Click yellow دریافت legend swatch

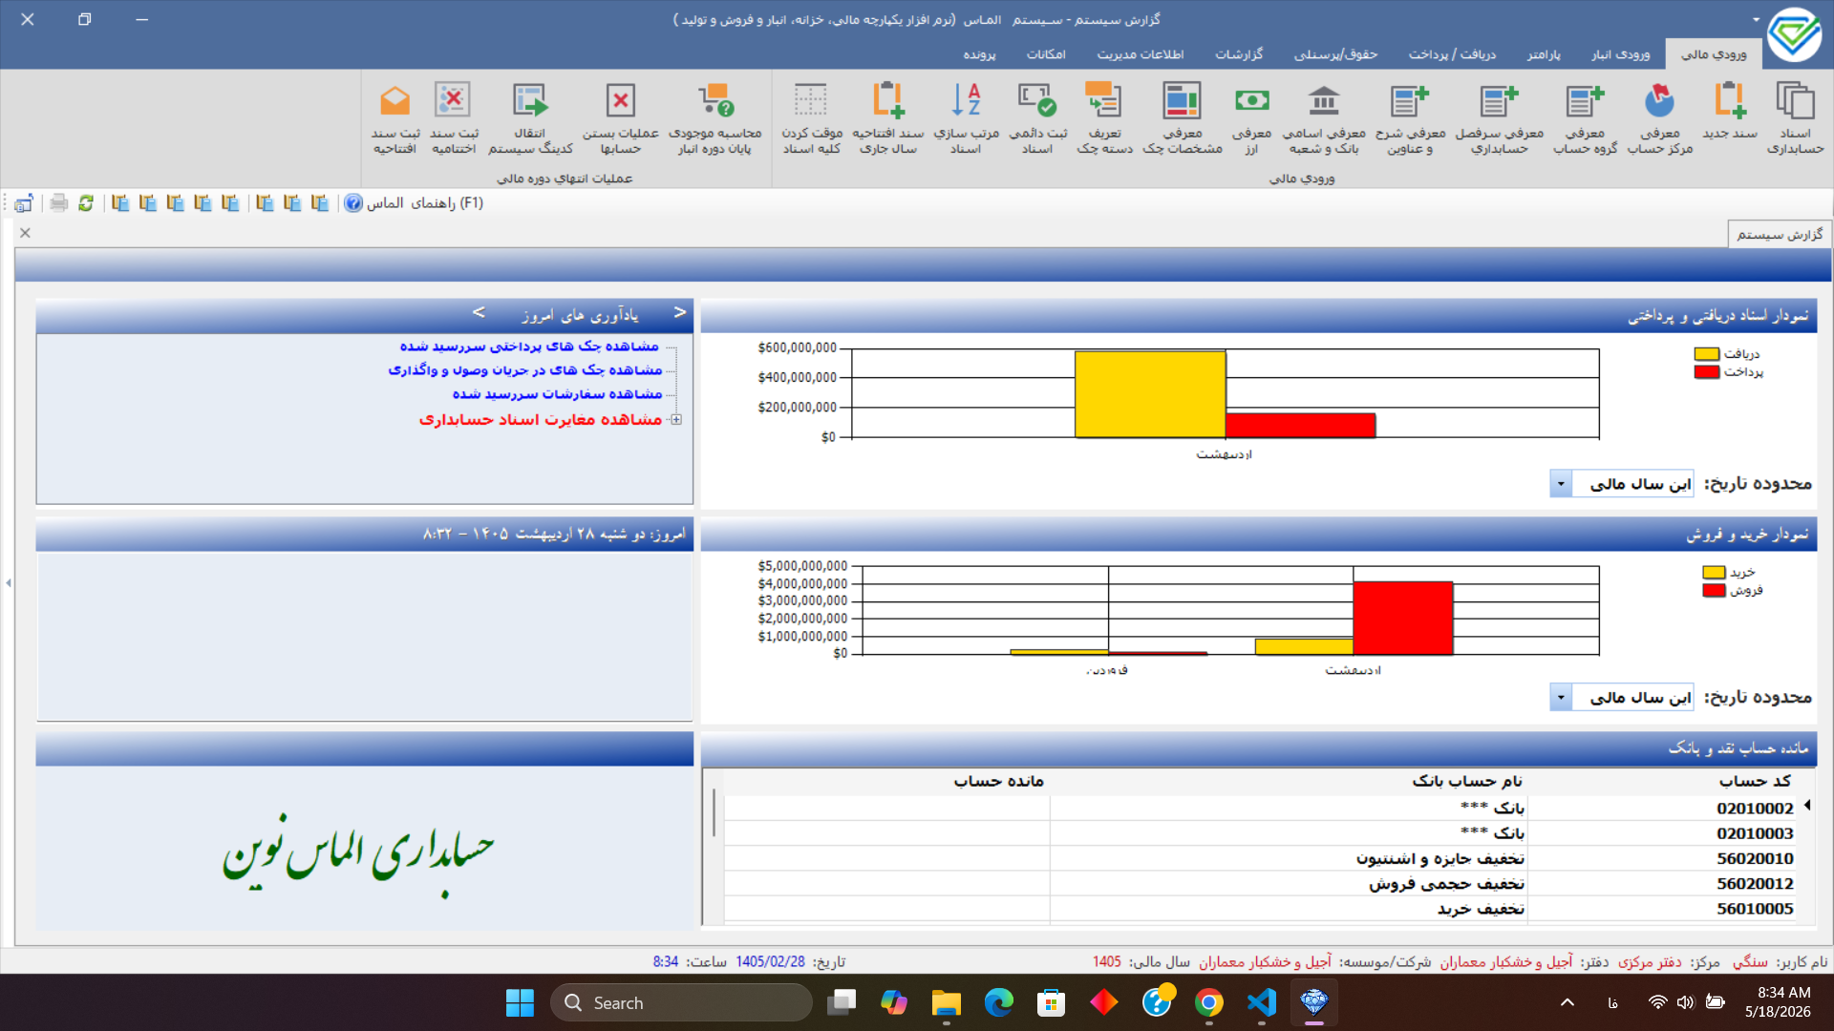1707,354
